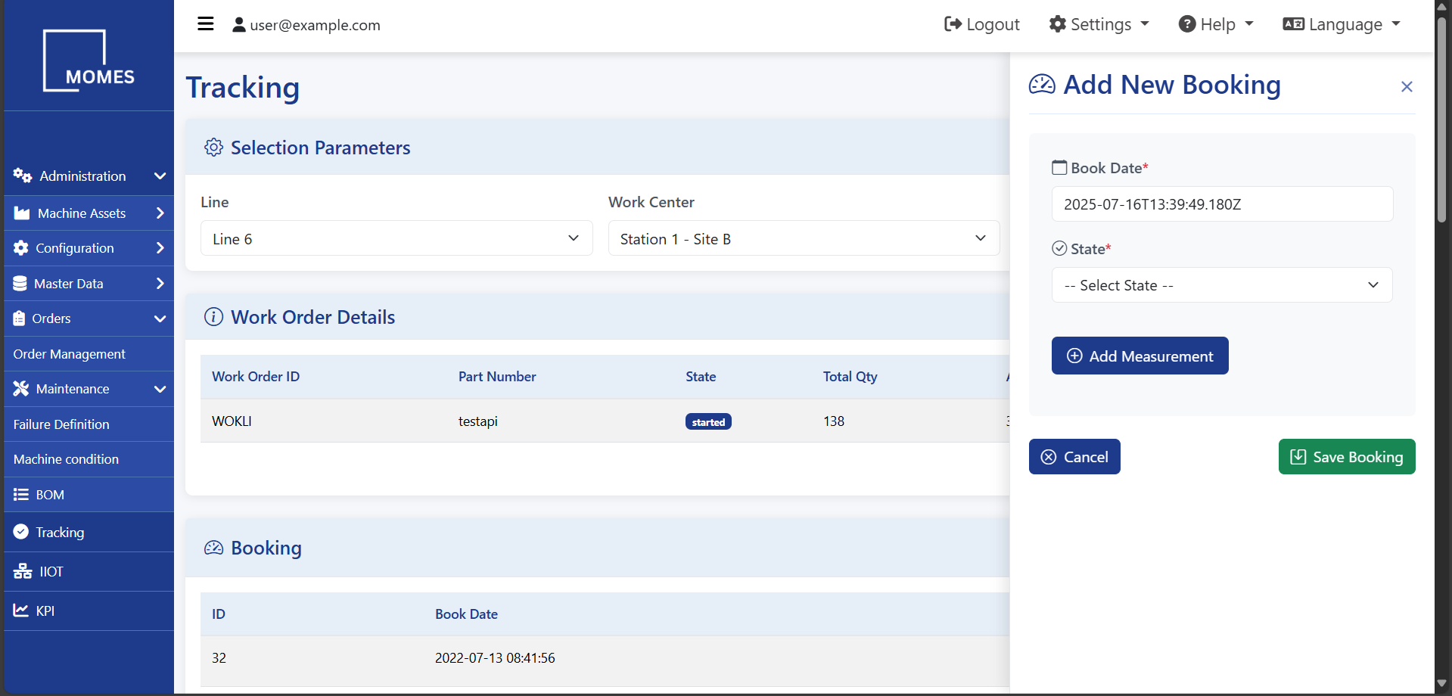The image size is (1452, 696).
Task: Toggle the hamburger menu icon
Action: 206,24
